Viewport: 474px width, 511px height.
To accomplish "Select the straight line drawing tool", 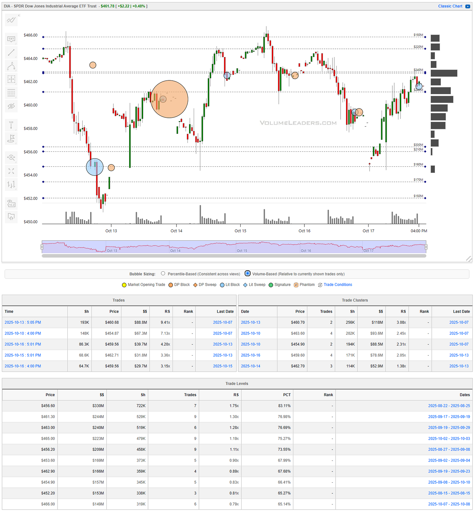I will 11,52.
